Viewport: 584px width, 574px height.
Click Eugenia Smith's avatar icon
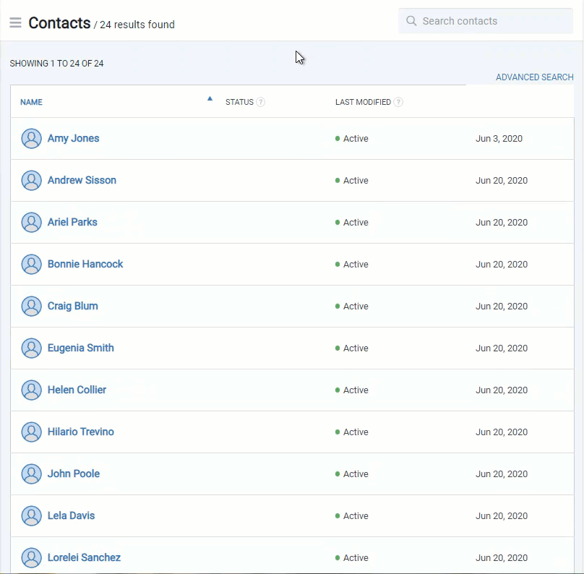pyautogui.click(x=31, y=348)
